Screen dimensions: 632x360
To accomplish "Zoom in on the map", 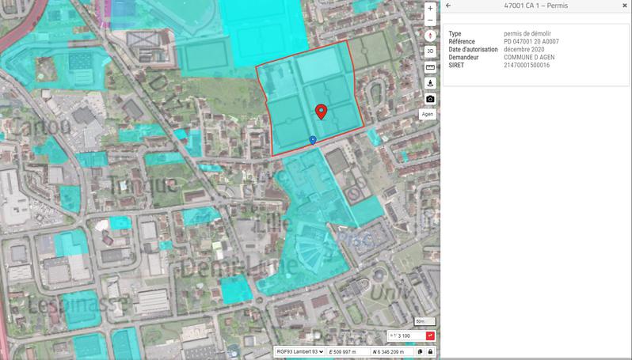I will click(x=430, y=9).
